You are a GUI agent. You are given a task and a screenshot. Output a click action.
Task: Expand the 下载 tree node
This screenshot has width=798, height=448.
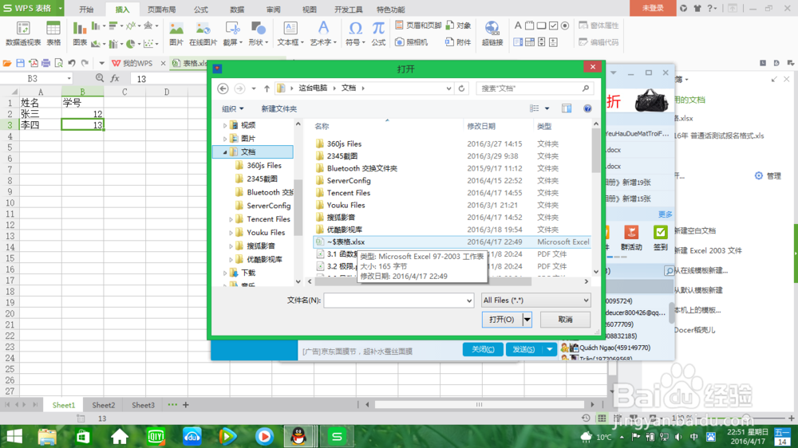225,273
